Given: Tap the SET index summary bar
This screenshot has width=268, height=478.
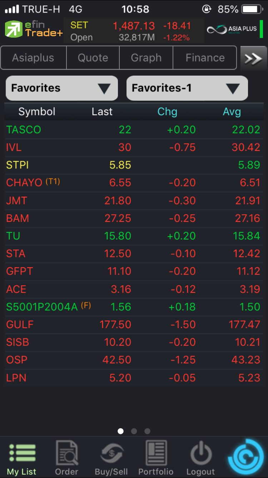Looking at the screenshot, I should (134, 31).
